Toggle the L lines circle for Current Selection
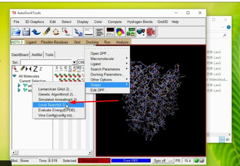Screen dimensions: 240x166 (60, 80)
